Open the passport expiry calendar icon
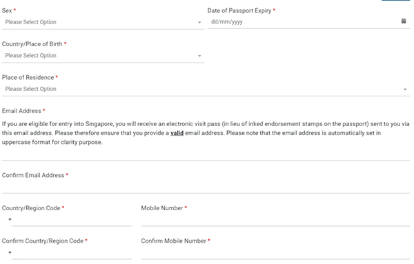Screen dimensions: 414x264 coord(404,21)
